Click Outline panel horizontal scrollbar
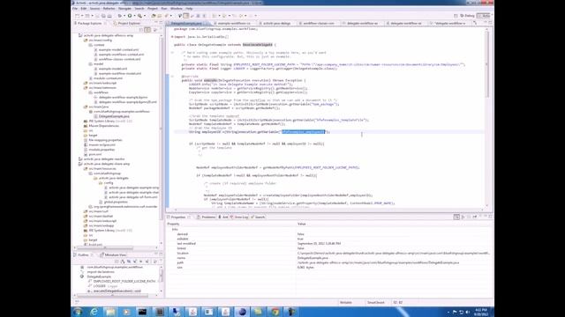Screen dimensions: 565x317 pyautogui.click(x=112, y=296)
